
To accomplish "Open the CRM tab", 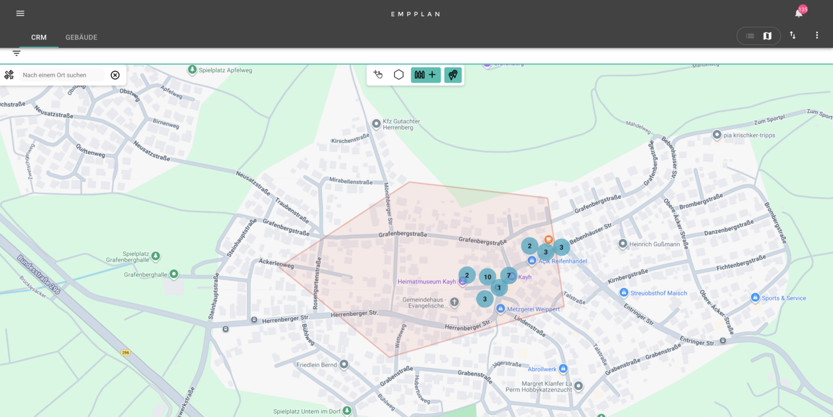I will point(39,38).
